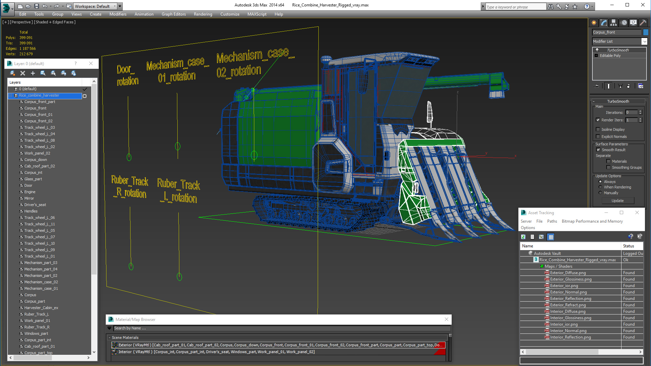Screen dimensions: 651x366
Task: Click Make Unique icon below modifier stack
Action: pyautogui.click(x=620, y=86)
